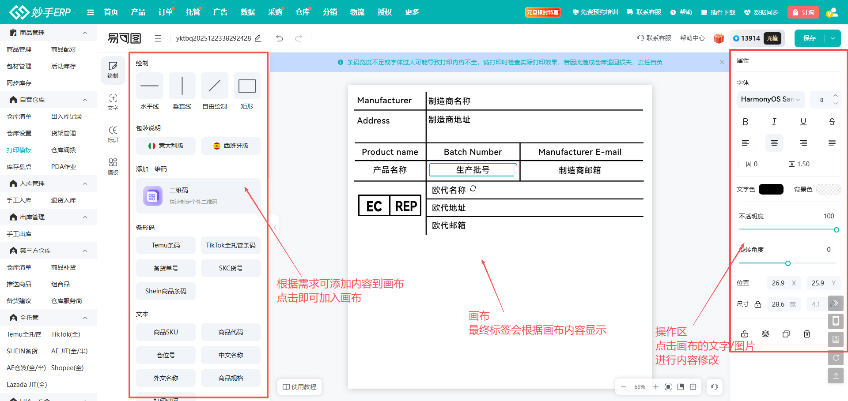Screen dimensions: 848x401
Task: Open 打印模板 in the sidebar
Action: tap(19, 150)
